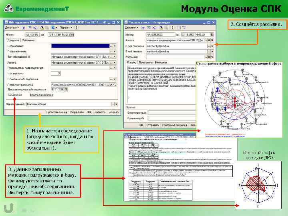This screenshot has height=216, width=288.
Task: Clear Руководитель подразделения field with X
Action: click(115, 68)
